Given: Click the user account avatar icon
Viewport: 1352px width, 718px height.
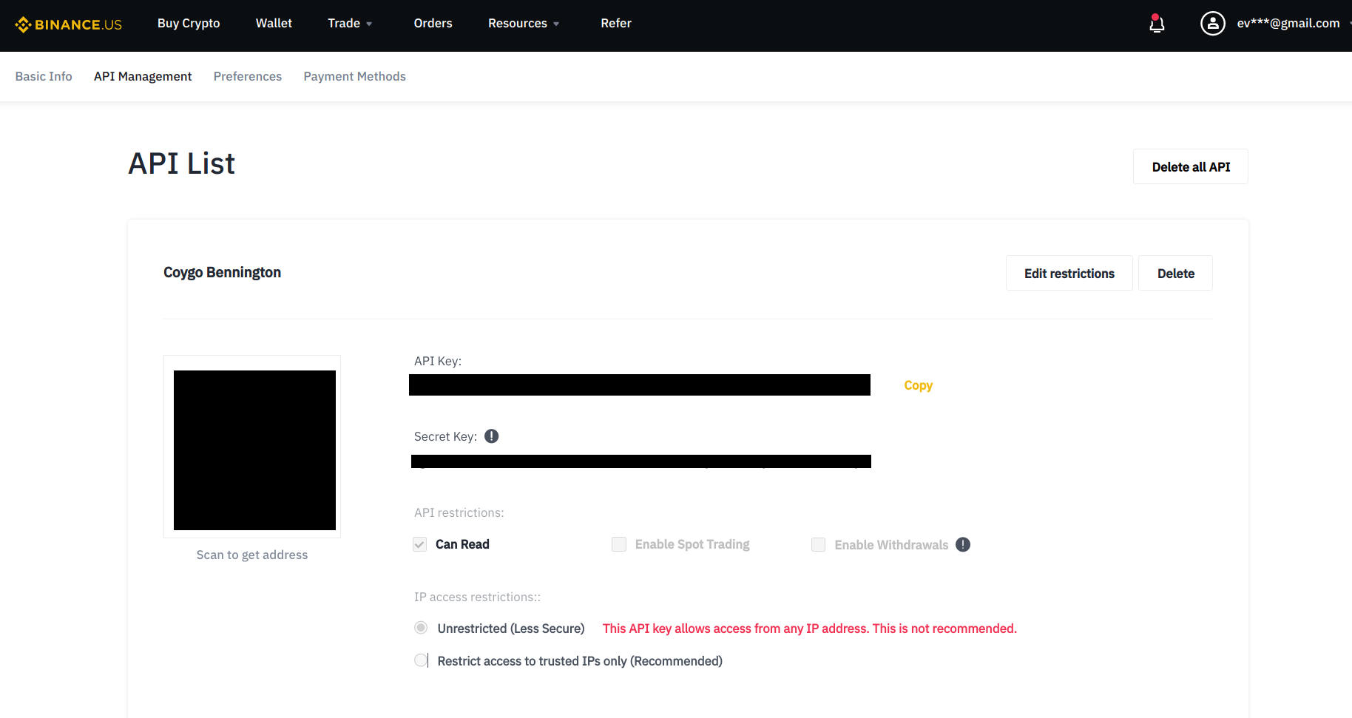Looking at the screenshot, I should click(x=1213, y=24).
